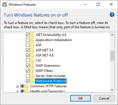Expand the Common HTTP Features node
Screen dimensions: 118x105
(17, 86)
